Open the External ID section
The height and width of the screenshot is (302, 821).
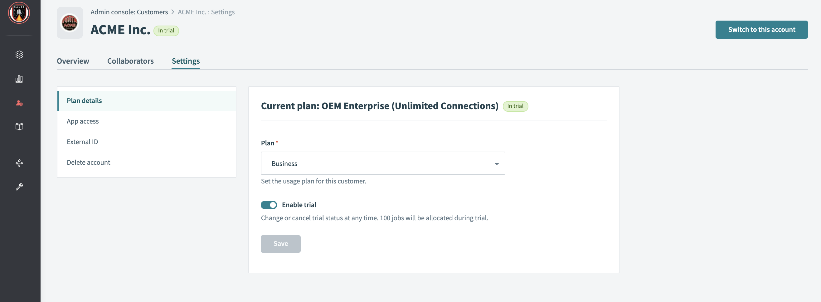pos(82,142)
